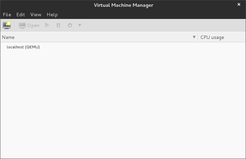Click the Virtual Machine Manager window title

tap(123, 5)
